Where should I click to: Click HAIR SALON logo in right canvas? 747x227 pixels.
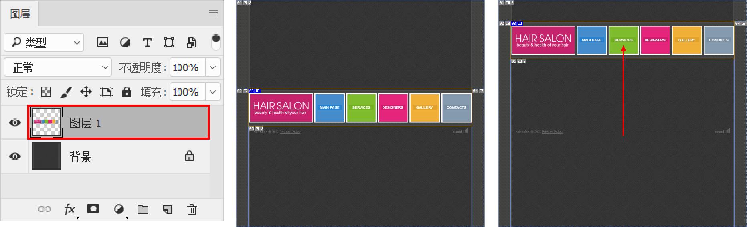[x=543, y=40]
